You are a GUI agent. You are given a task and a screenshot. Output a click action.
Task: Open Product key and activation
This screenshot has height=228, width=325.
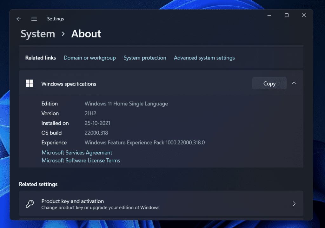(72, 201)
